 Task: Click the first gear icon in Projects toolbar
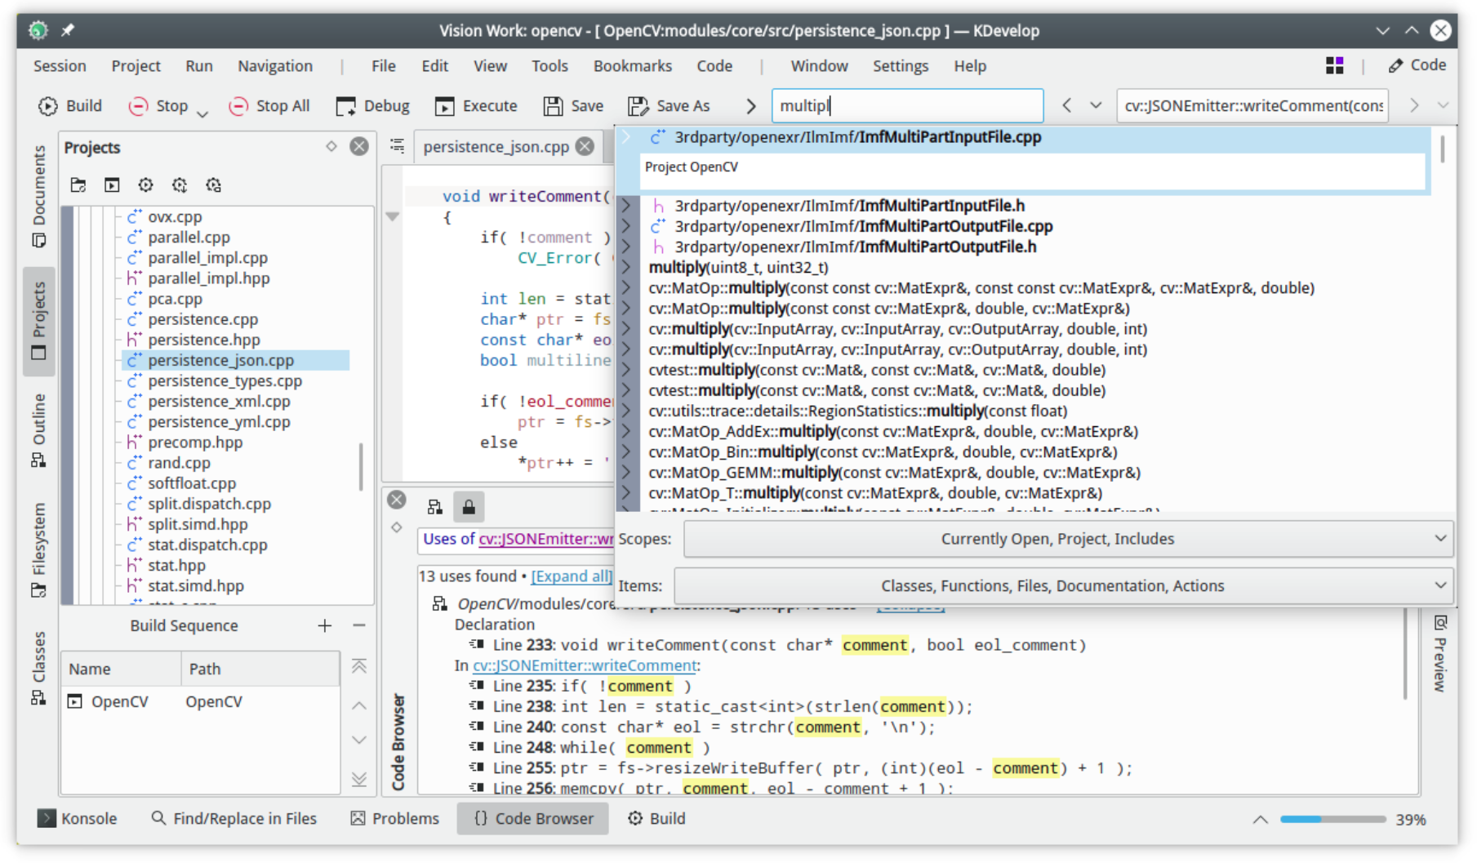[x=145, y=185]
